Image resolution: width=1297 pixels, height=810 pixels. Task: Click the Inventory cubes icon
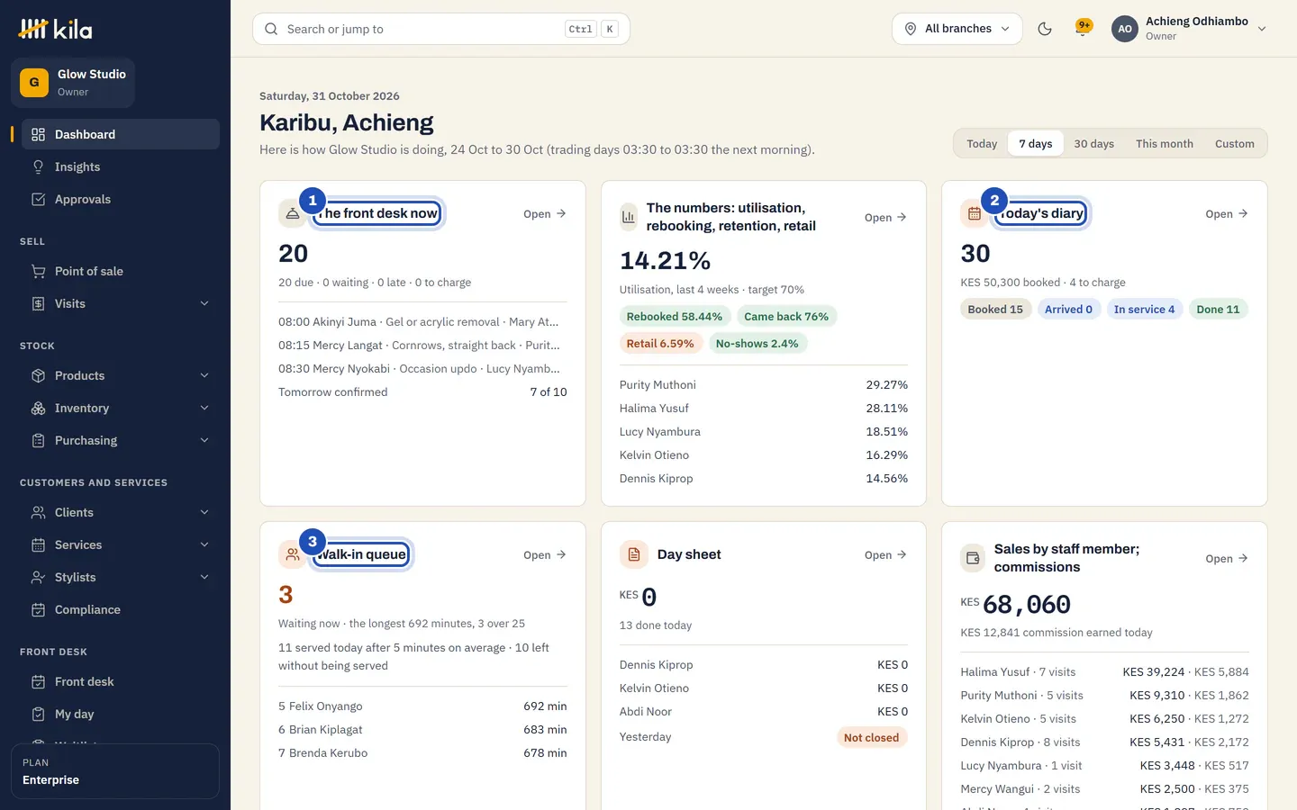[x=38, y=408]
